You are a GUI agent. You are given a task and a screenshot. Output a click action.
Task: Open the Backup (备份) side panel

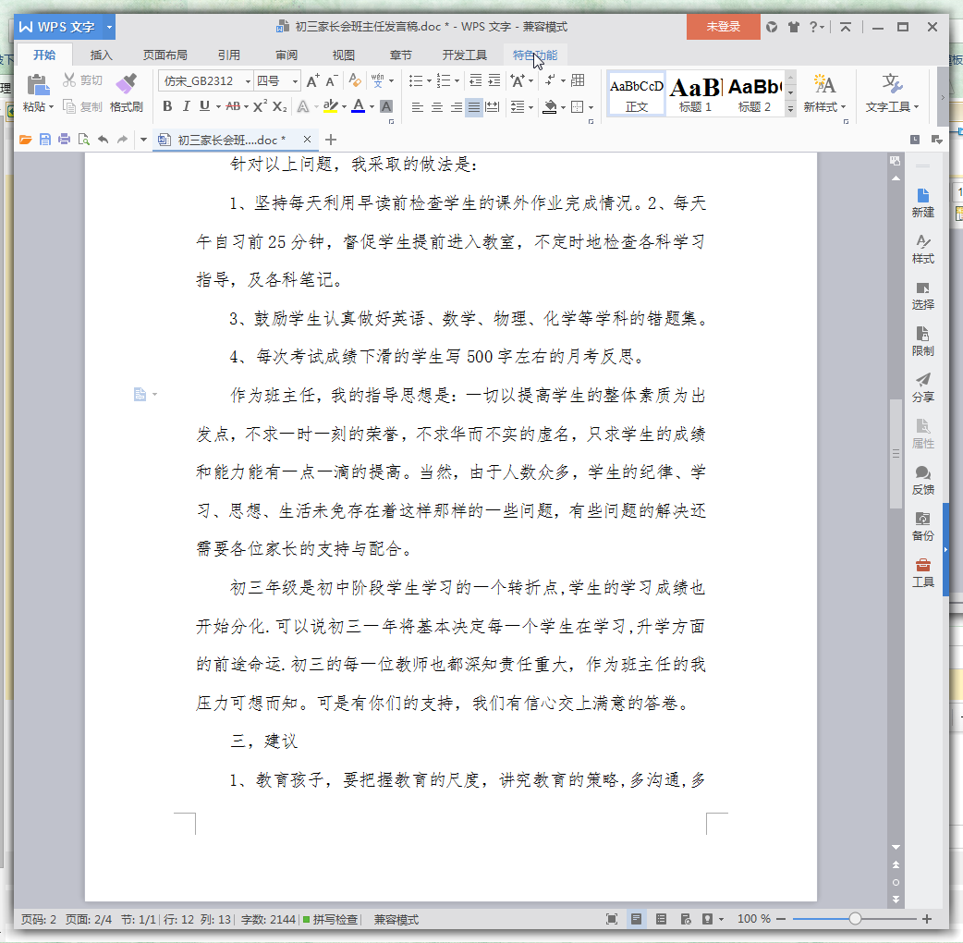pyautogui.click(x=922, y=526)
